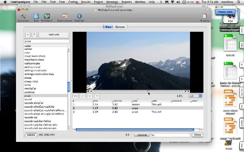
Task: Open the Reports menu
Action: 127,2
